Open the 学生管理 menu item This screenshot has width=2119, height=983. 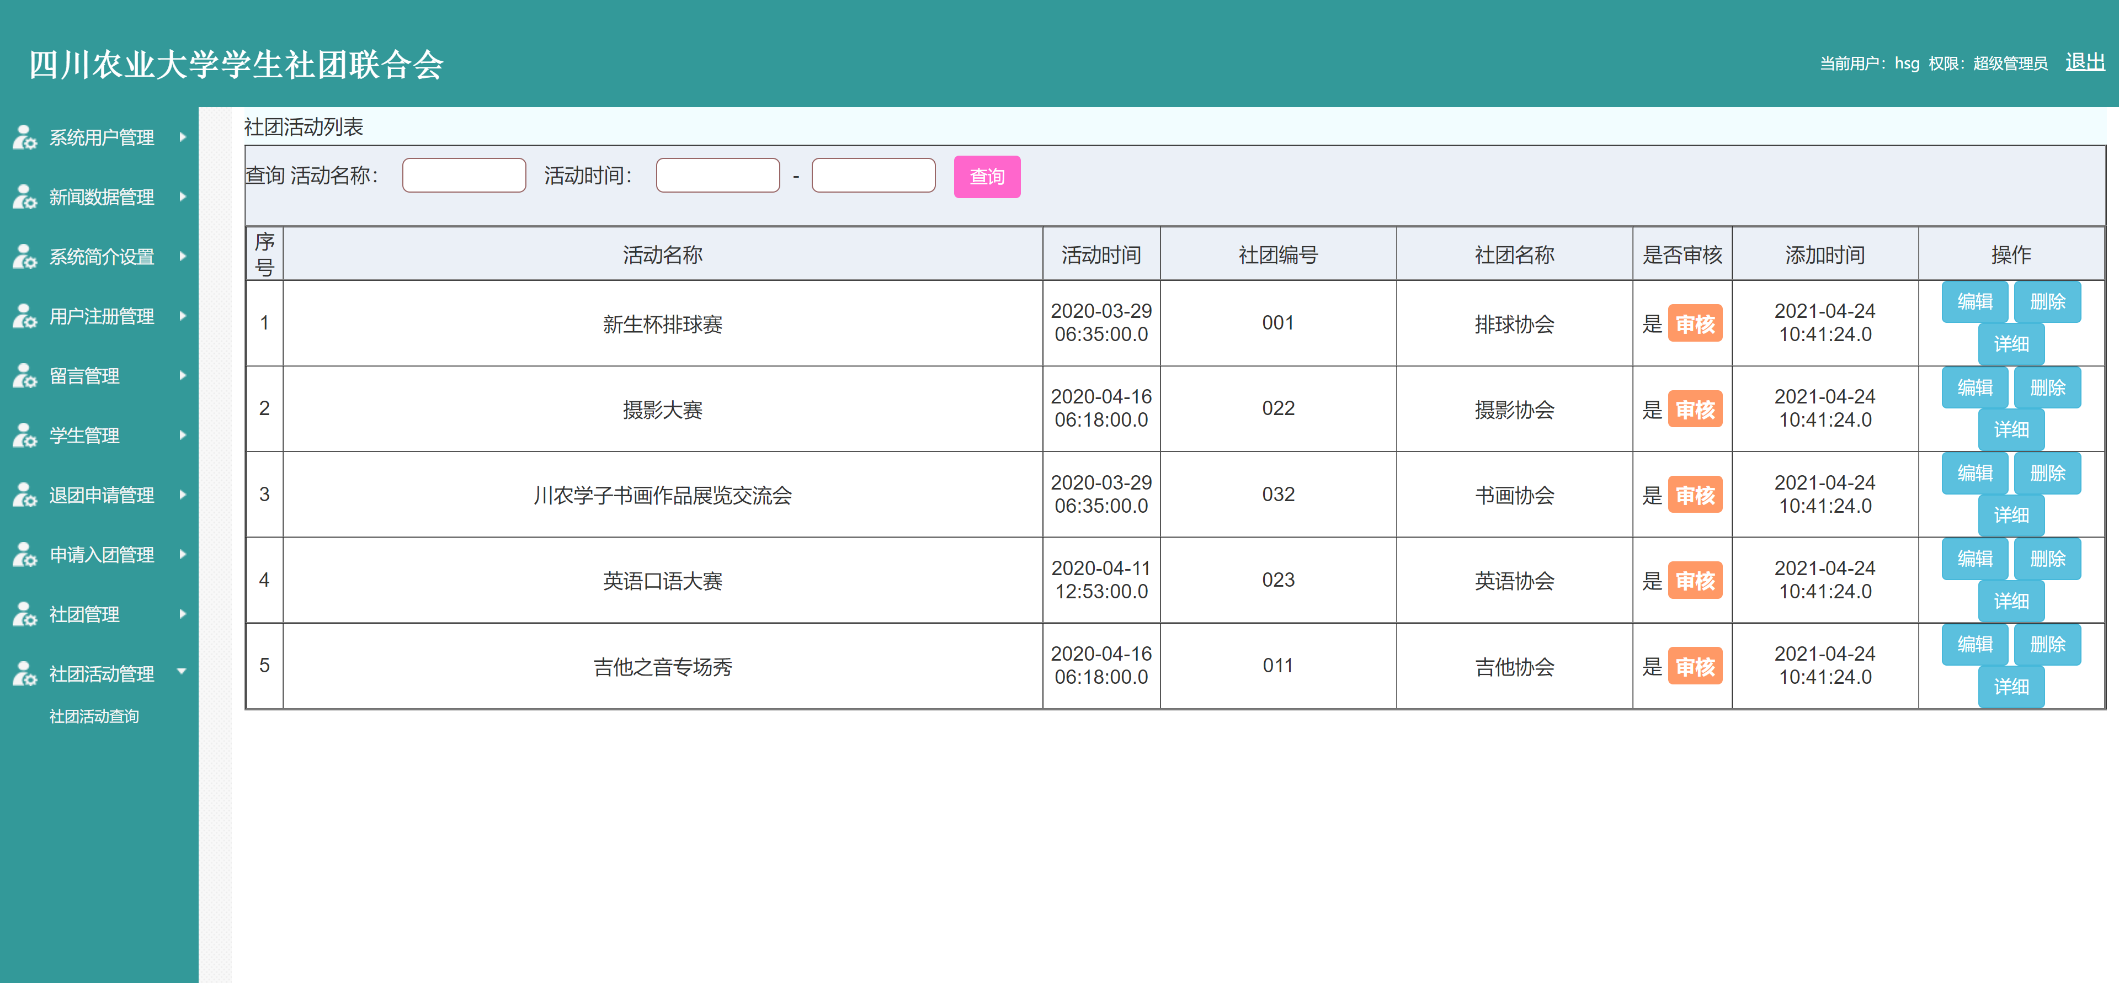tap(84, 435)
